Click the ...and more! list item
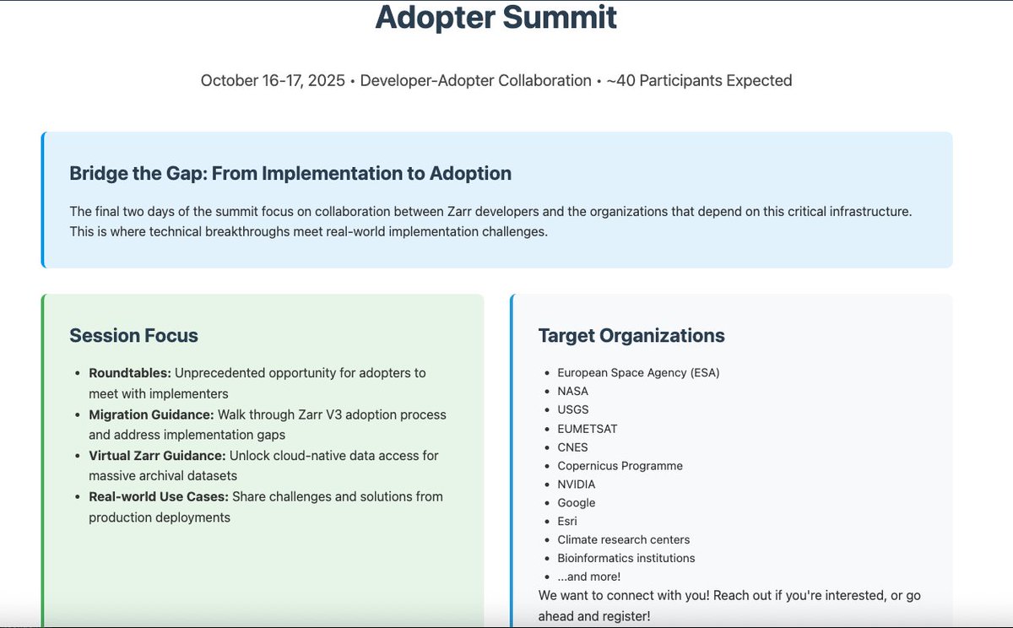The image size is (1013, 628). coord(588,577)
